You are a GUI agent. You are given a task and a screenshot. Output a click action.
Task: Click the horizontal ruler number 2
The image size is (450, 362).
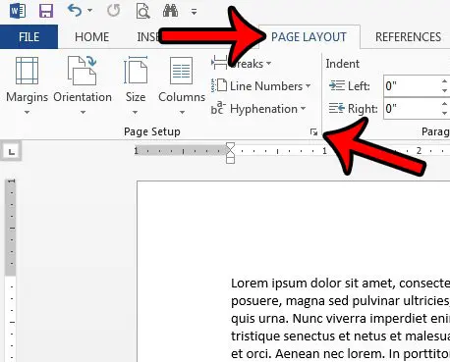click(x=419, y=151)
